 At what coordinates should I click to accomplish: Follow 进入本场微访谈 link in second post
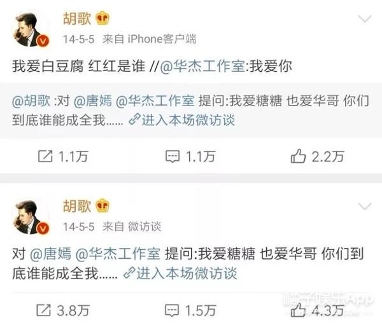pos(180,273)
